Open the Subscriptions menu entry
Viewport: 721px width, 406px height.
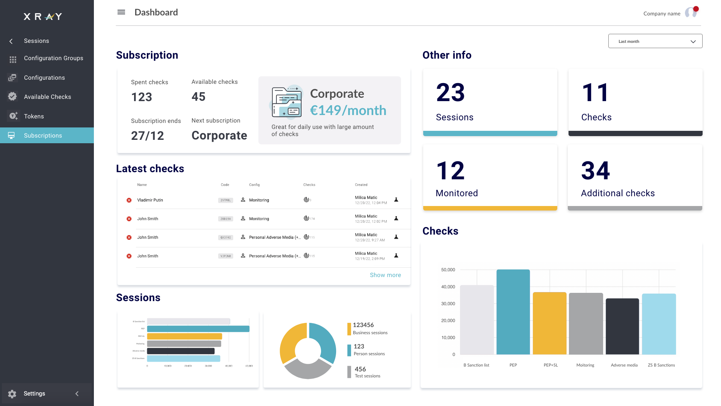tap(43, 135)
